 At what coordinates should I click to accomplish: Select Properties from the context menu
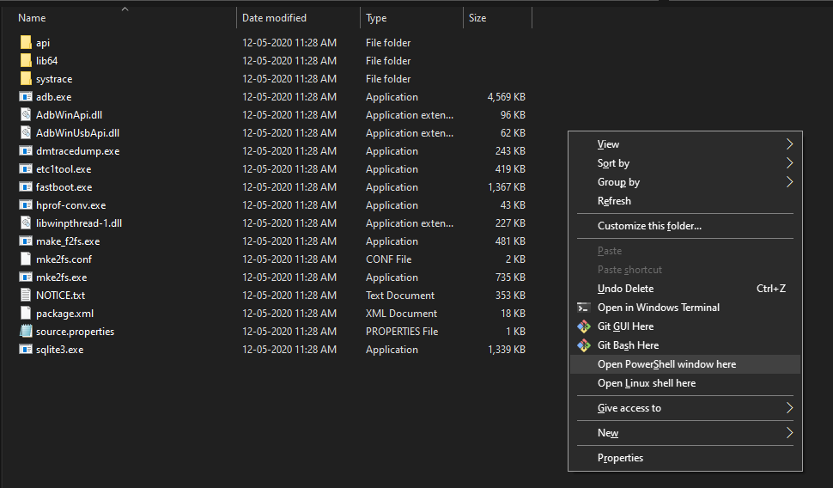coord(620,458)
